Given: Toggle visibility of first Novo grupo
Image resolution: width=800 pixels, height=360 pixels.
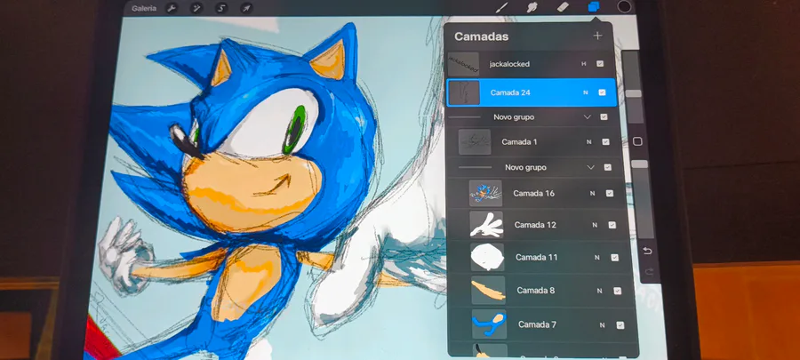Looking at the screenshot, I should tap(604, 116).
